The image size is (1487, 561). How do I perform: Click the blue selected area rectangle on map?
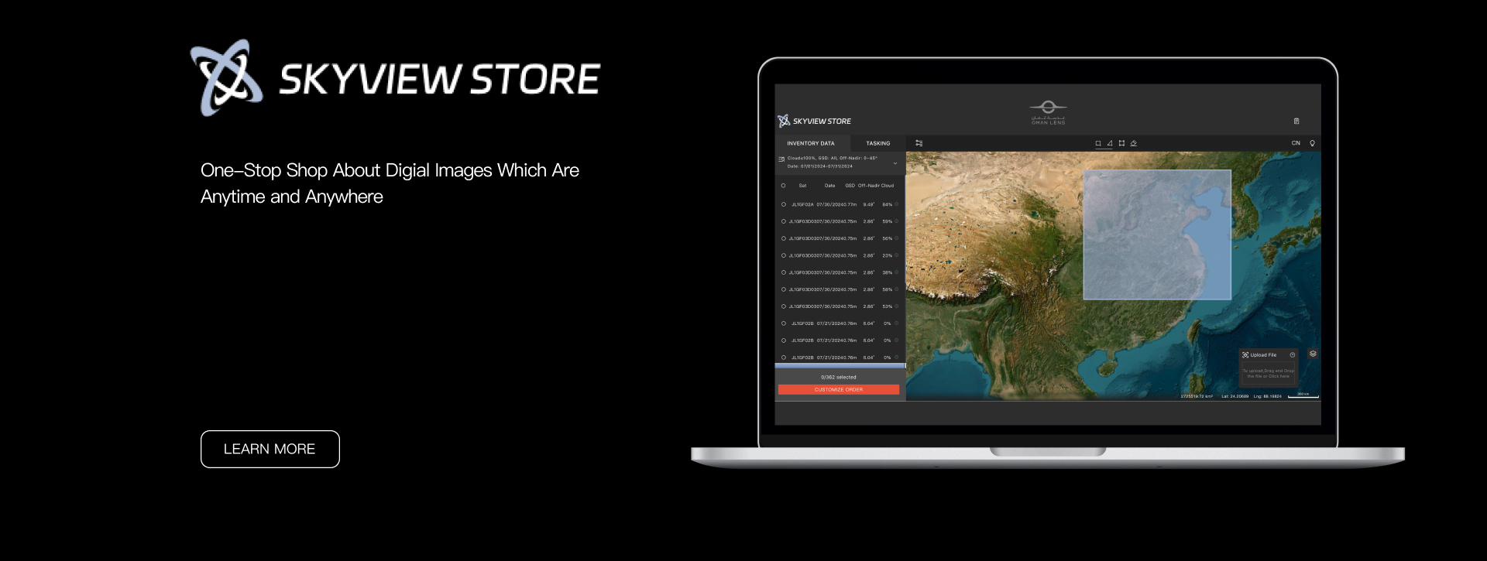pyautogui.click(x=1157, y=234)
